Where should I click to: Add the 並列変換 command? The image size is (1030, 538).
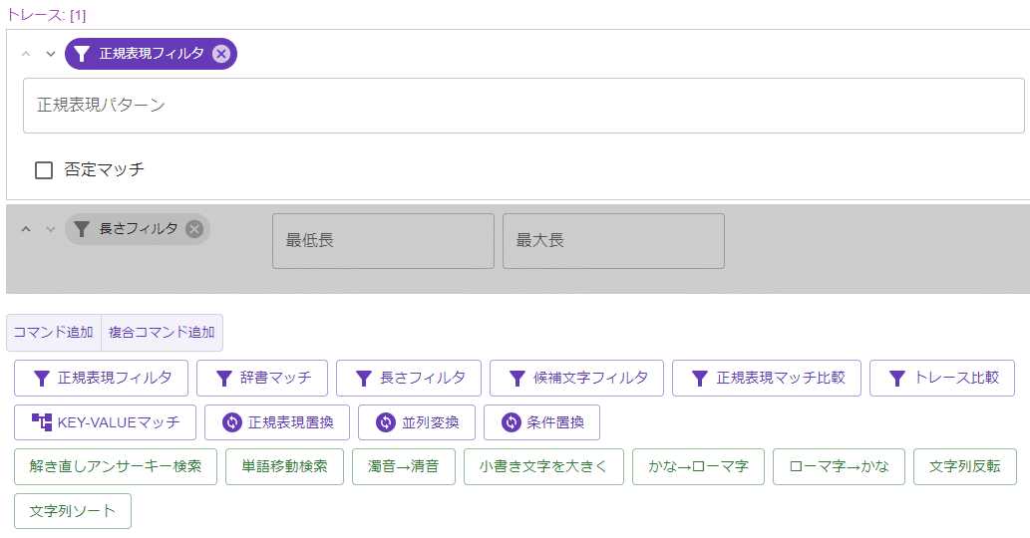tap(417, 422)
